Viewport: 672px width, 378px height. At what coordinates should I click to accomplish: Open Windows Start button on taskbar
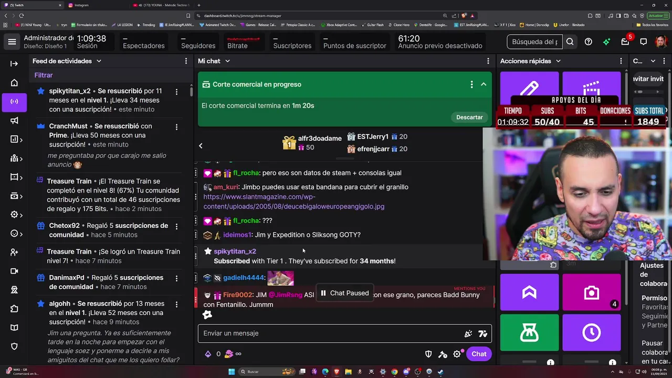point(231,372)
